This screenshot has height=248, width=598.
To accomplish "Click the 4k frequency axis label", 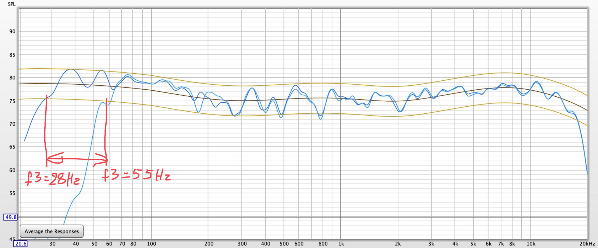I will [x=455, y=244].
